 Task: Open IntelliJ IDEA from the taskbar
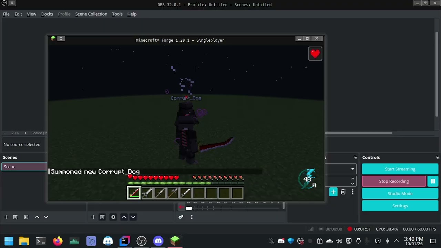[x=124, y=241]
